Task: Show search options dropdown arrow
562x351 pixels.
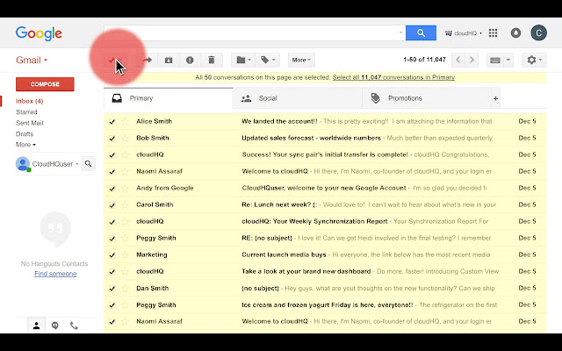Action: coord(400,32)
